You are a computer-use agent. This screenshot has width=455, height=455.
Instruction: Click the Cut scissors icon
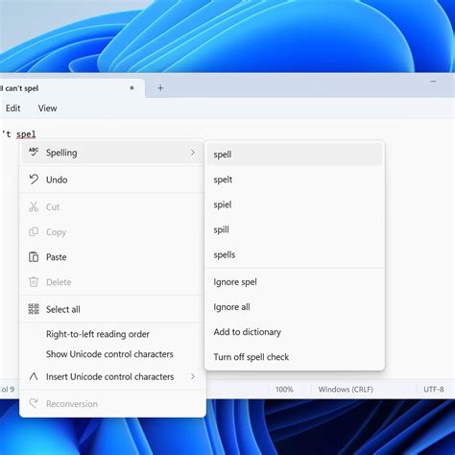(34, 206)
